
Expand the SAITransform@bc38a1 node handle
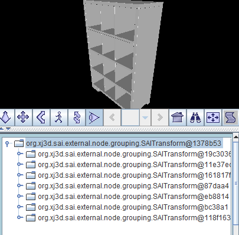pos(19,207)
